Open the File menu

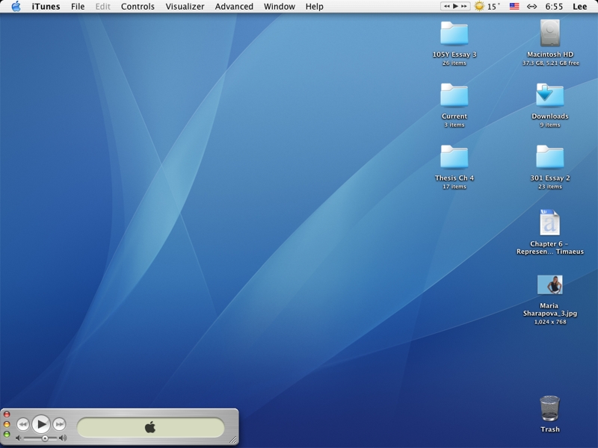point(78,7)
